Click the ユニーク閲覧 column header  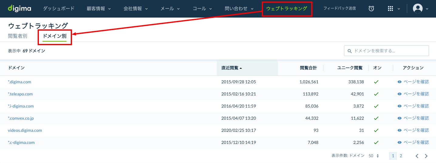point(350,68)
